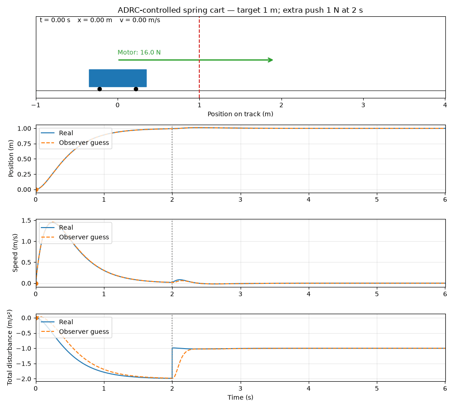Image resolution: width=454 pixels, height=408 pixels.
Task: Click the left wheel of the cart
Action: tap(99, 89)
